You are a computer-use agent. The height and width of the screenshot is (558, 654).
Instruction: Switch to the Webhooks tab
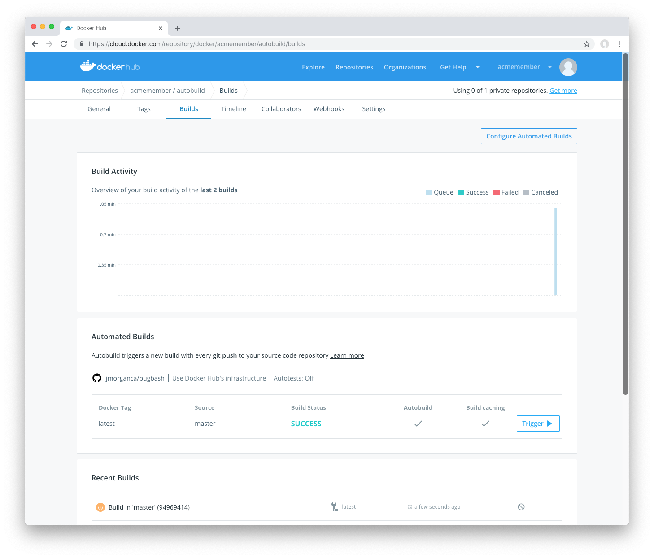click(x=329, y=109)
